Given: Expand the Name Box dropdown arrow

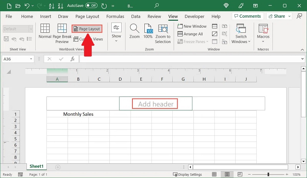Looking at the screenshot, I should 31,59.
